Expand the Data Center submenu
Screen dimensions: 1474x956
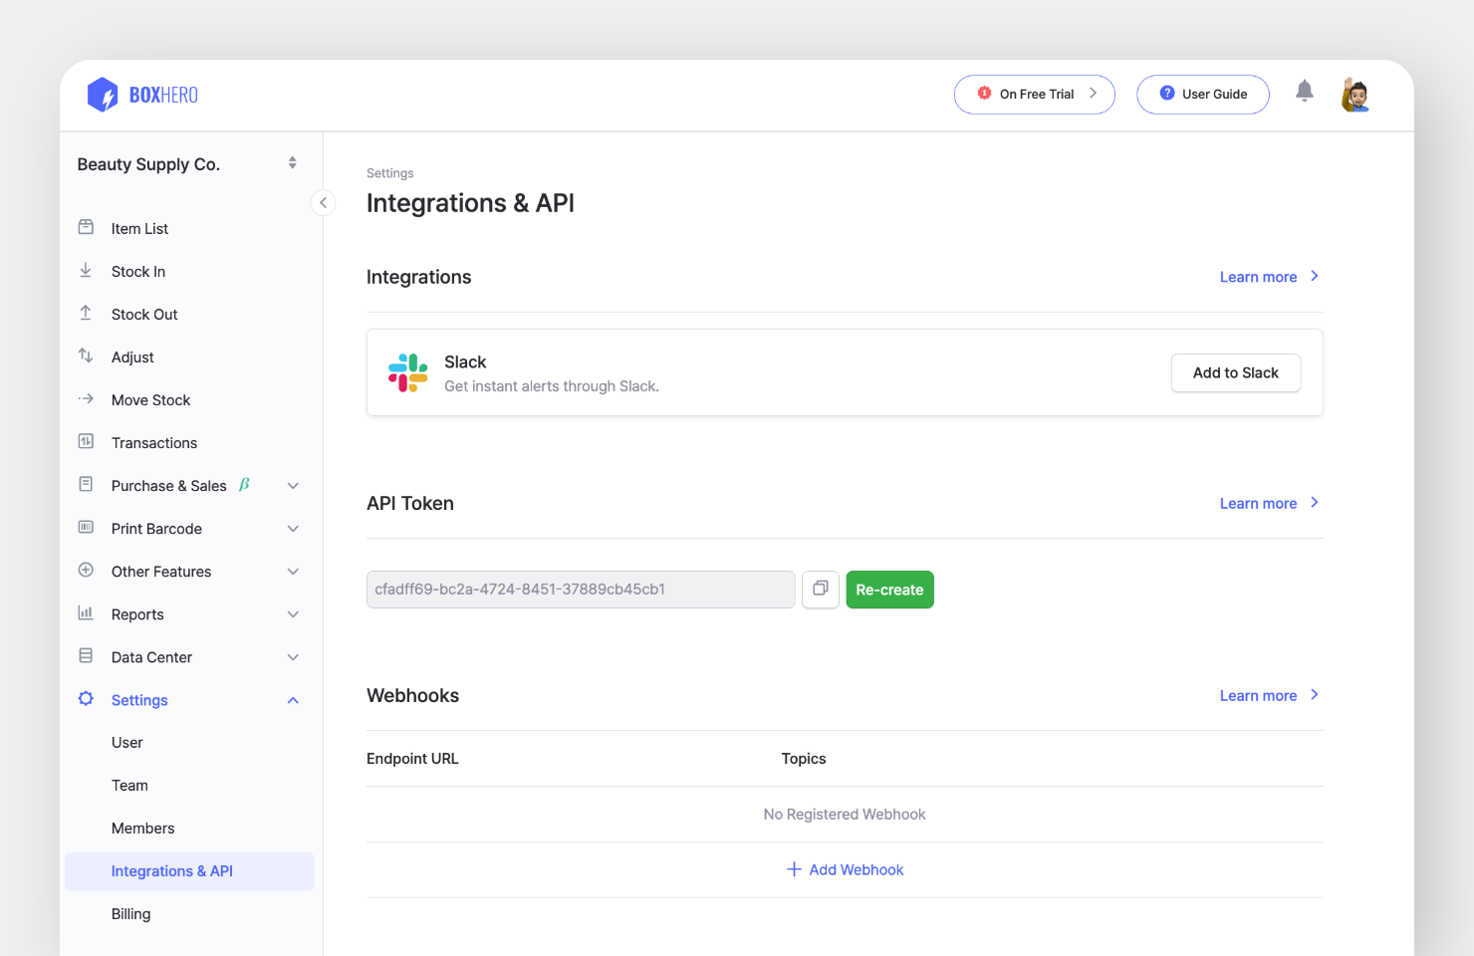pos(293,657)
